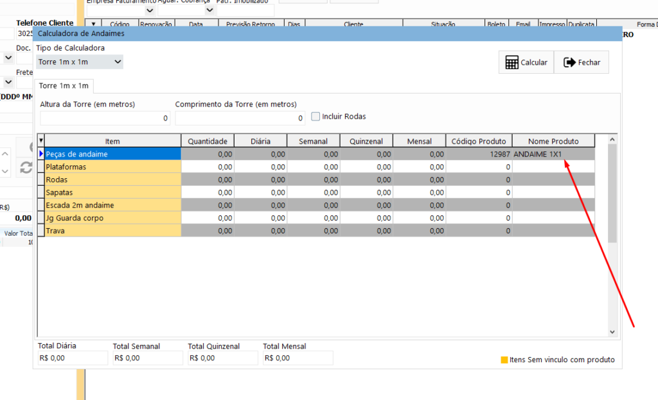Image resolution: width=658 pixels, height=400 pixels.
Task: Click the Diária column header
Action: pos(261,141)
